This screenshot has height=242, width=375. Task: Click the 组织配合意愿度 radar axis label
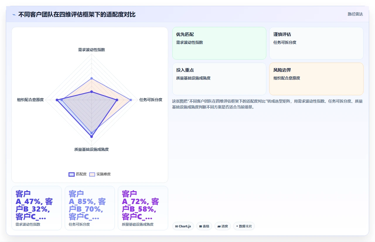tap(30, 100)
